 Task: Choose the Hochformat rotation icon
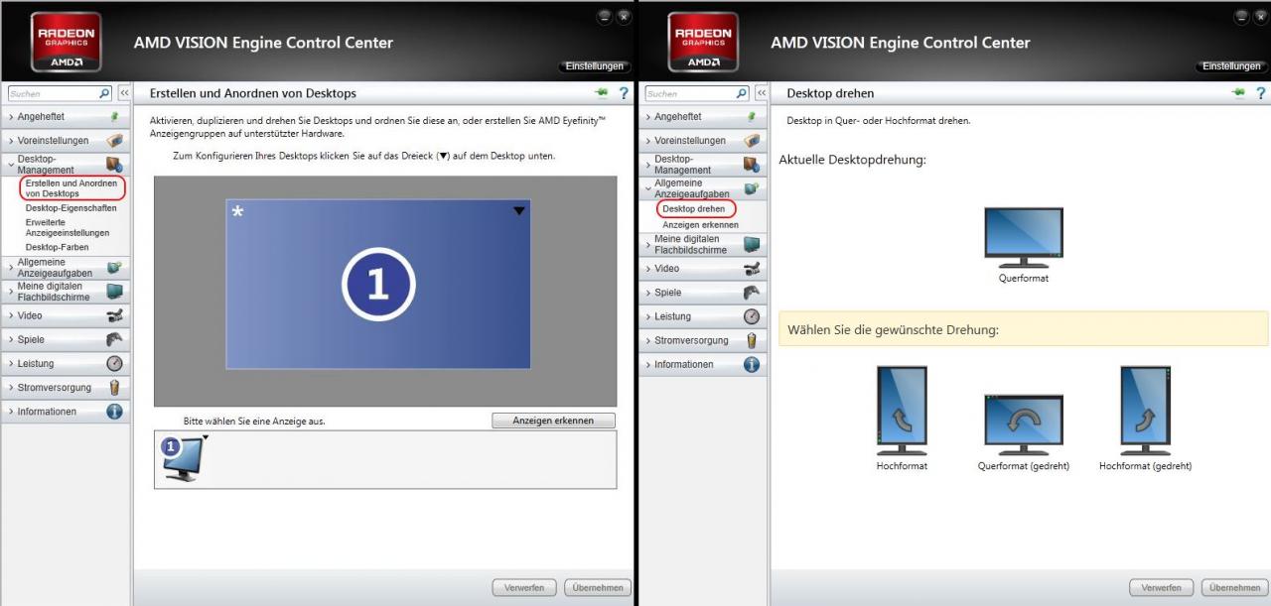pyautogui.click(x=902, y=412)
